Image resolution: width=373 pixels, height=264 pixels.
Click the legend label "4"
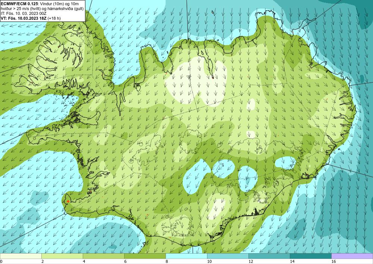84,261
